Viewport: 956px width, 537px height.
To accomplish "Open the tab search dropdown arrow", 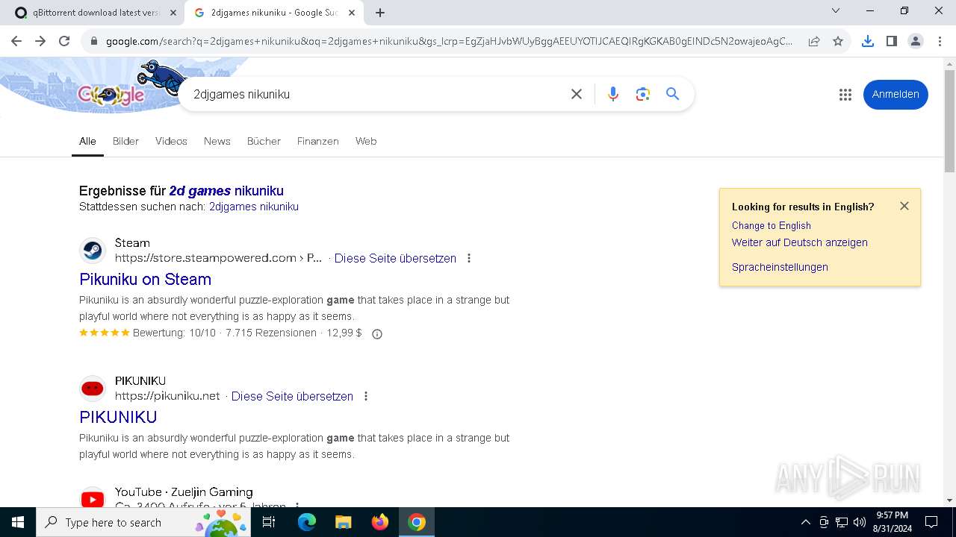I will (836, 11).
